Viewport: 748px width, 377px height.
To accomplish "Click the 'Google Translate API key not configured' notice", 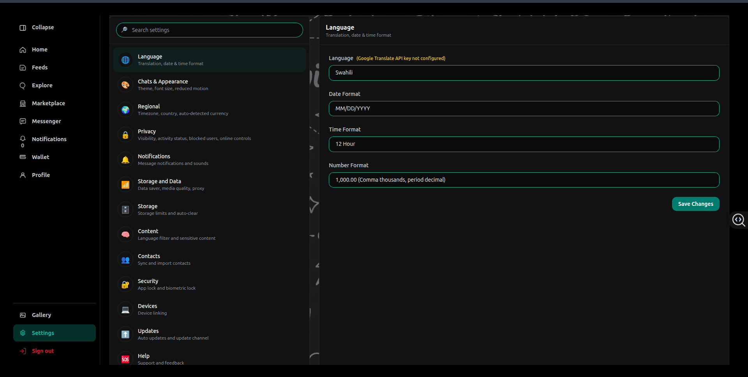I will tap(400, 58).
